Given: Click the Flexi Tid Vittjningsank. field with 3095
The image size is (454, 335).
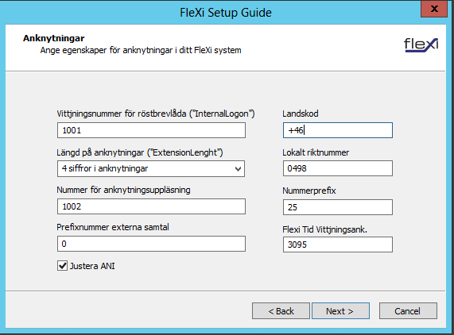Looking at the screenshot, I should coord(338,245).
